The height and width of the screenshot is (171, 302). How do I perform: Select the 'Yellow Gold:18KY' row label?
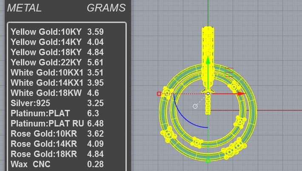pos(46,52)
